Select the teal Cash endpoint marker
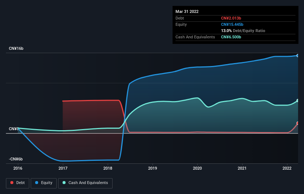The width and height of the screenshot is (304, 194). point(298,101)
